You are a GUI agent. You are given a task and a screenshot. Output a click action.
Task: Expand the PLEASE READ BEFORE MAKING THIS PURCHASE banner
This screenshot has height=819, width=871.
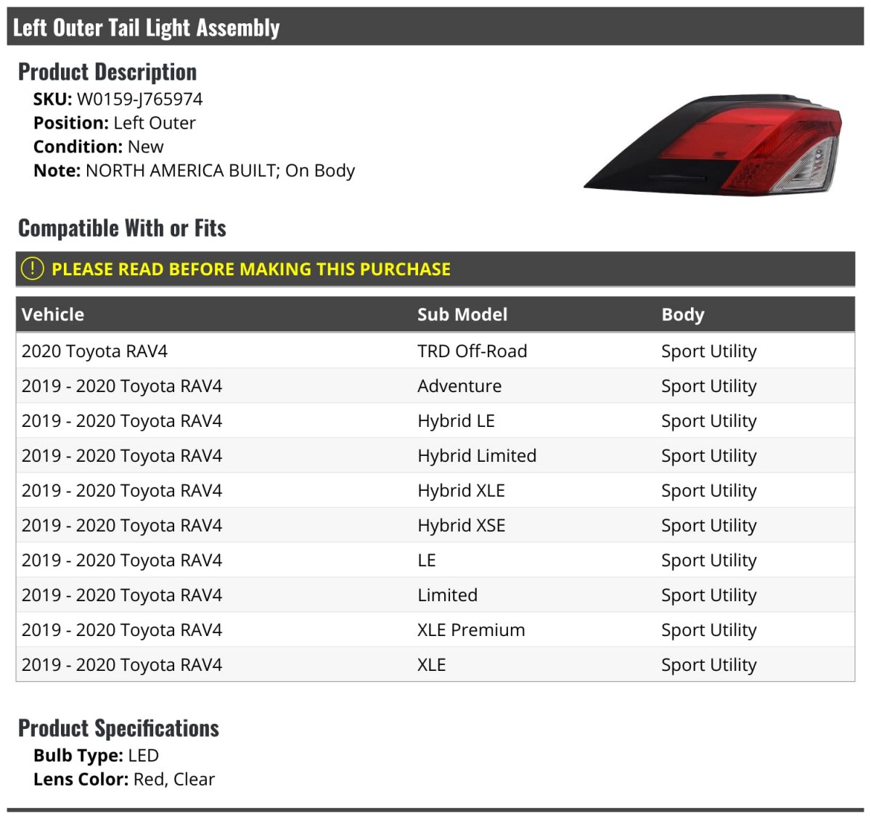tap(435, 269)
